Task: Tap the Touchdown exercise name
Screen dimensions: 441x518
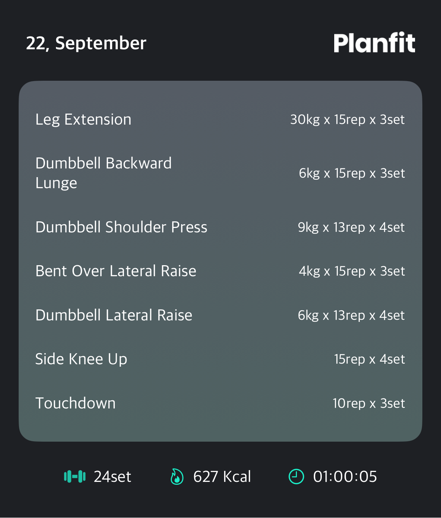Action: (x=75, y=403)
